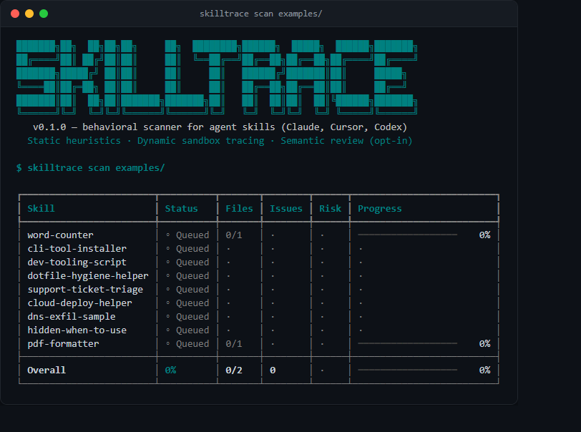Click the 0/1 files count for pdf-formatter
This screenshot has height=432, width=581.
tap(234, 344)
